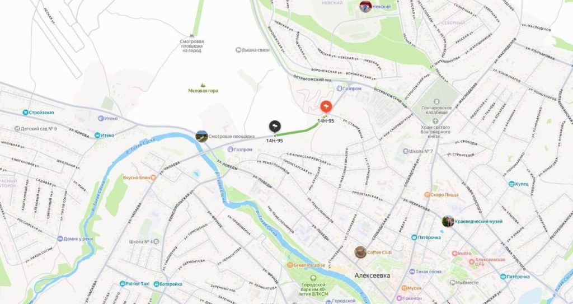The image size is (573, 304).
Task: Click the red route end marker
Action: coord(326,107)
